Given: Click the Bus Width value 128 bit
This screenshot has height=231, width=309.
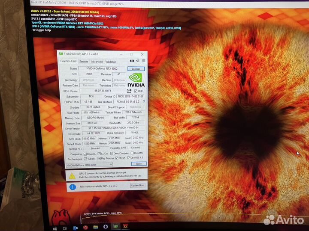Looking at the screenshot, I should pos(135,117).
